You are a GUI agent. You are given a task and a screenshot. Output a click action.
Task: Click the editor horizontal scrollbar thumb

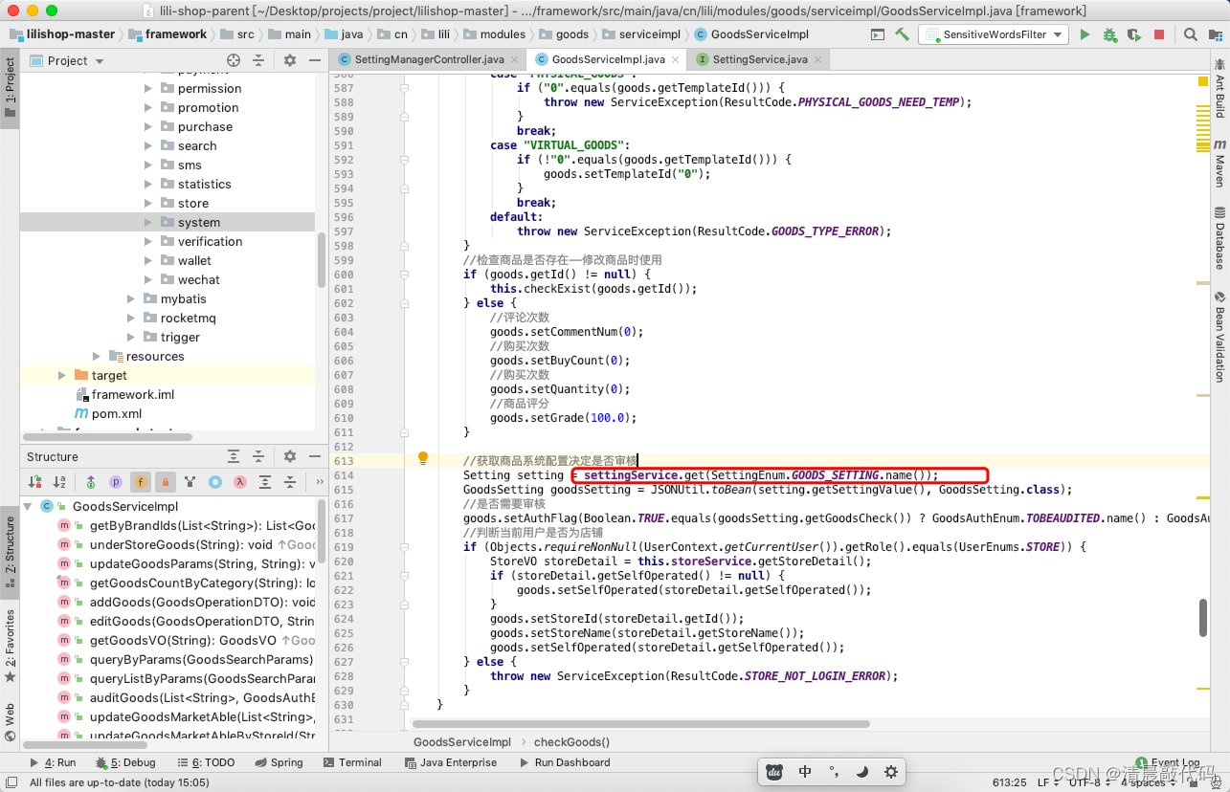tap(640, 724)
